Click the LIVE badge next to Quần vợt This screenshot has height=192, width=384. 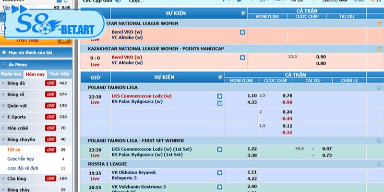[50, 106]
